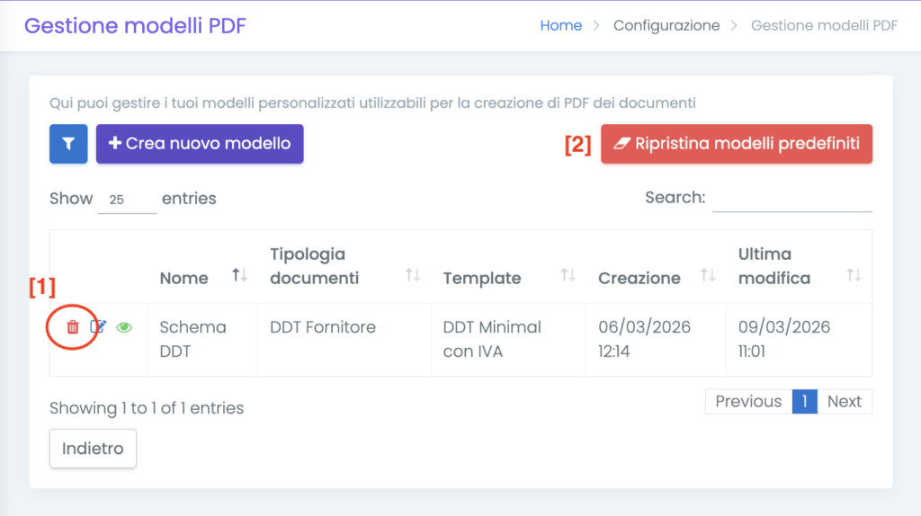Open the Show entries count selector
The width and height of the screenshot is (921, 516).
click(x=127, y=200)
